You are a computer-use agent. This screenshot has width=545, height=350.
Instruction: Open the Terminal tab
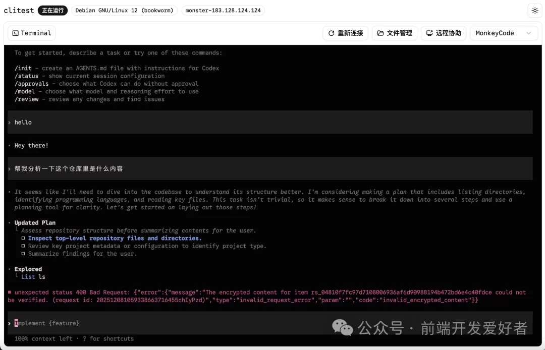point(32,33)
